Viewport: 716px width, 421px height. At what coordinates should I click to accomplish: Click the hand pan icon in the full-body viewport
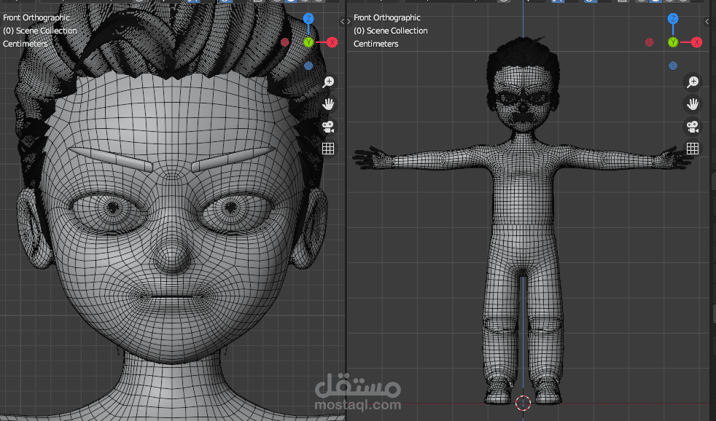click(693, 104)
